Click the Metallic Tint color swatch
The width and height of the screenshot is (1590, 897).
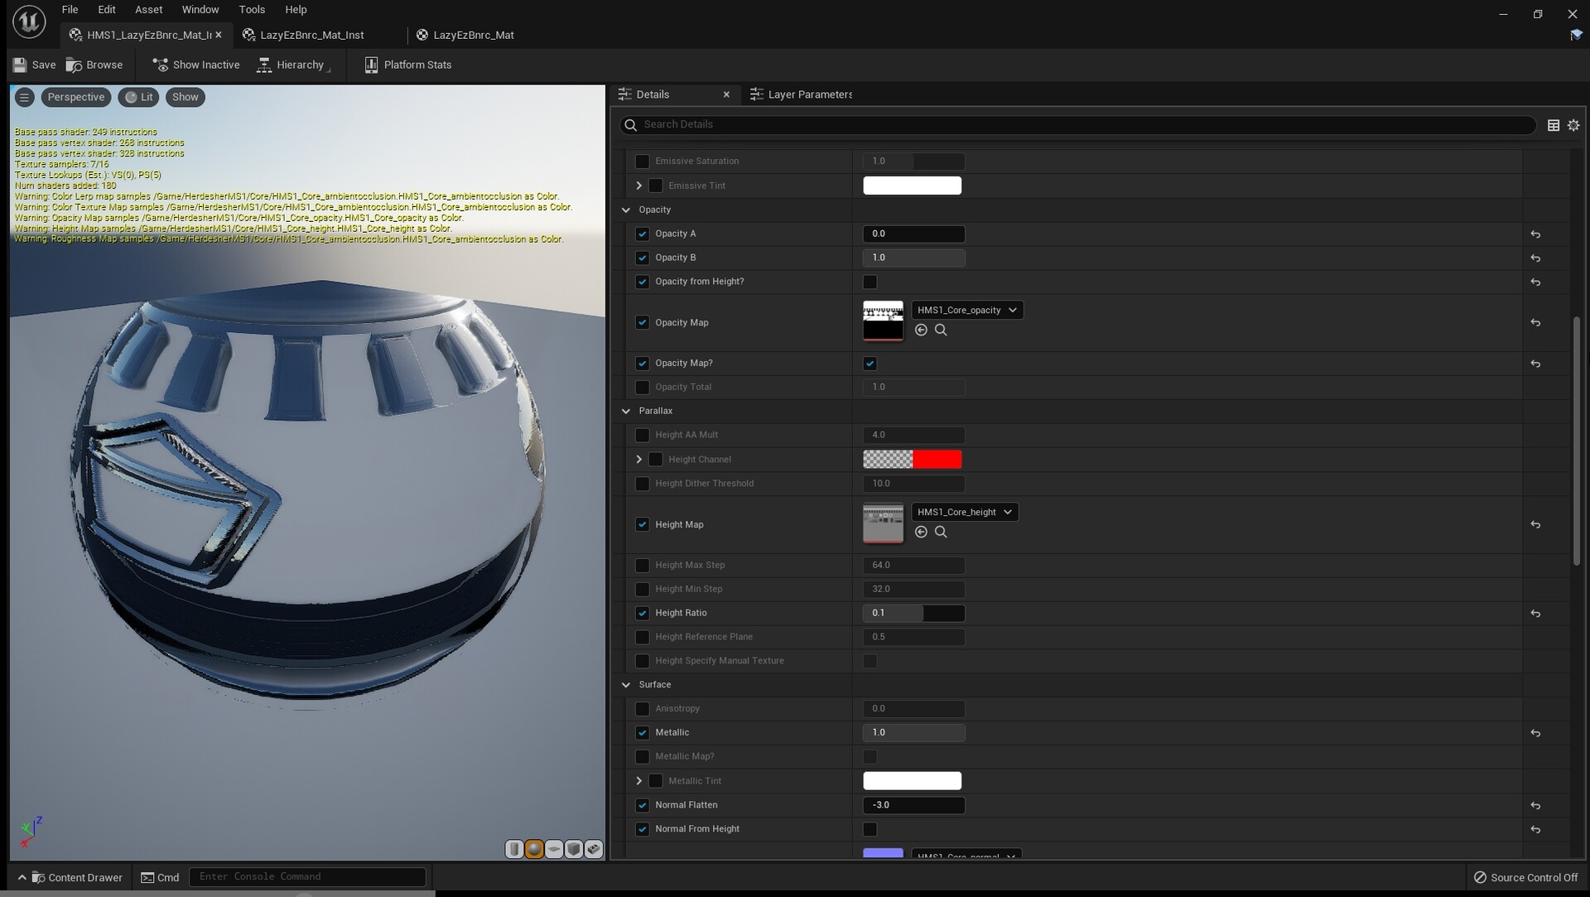pyautogui.click(x=912, y=780)
